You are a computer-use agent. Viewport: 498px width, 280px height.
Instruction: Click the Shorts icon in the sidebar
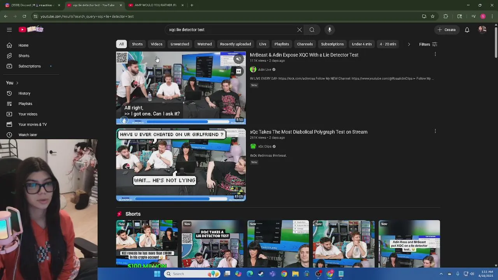point(9,56)
